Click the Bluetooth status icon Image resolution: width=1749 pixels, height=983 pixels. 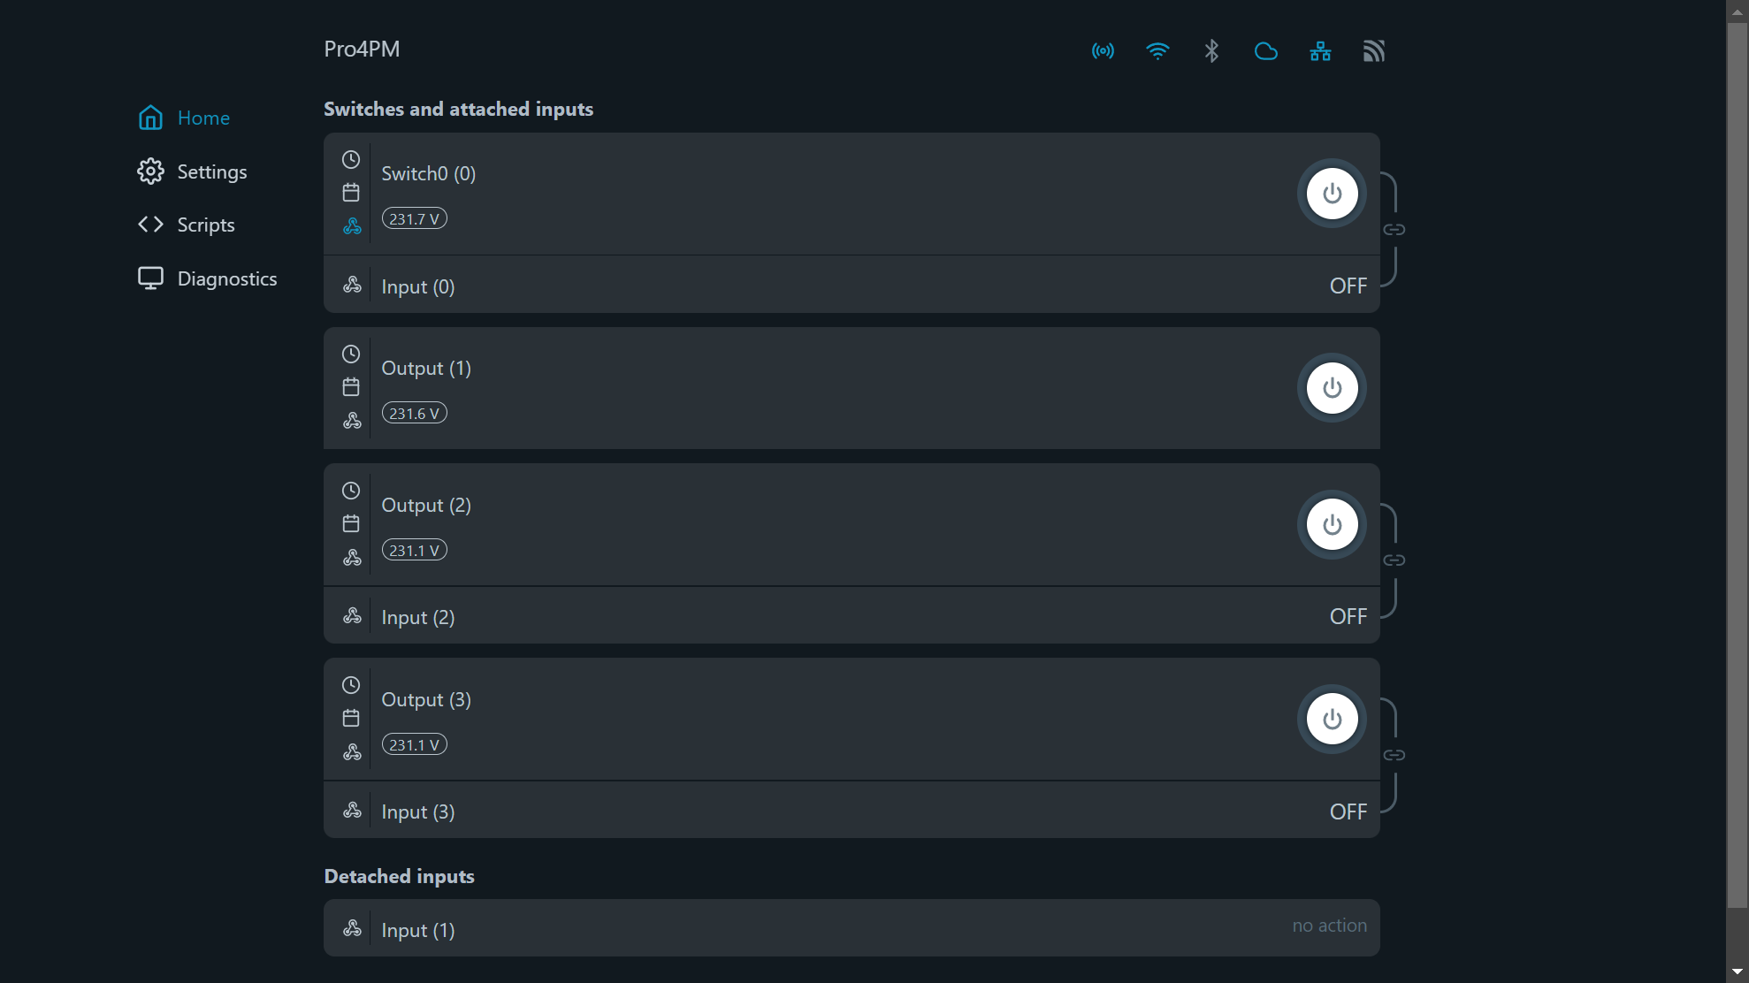tap(1211, 50)
